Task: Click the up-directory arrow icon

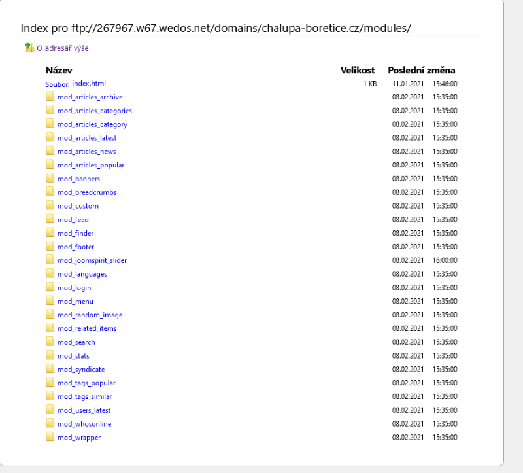Action: coord(29,48)
